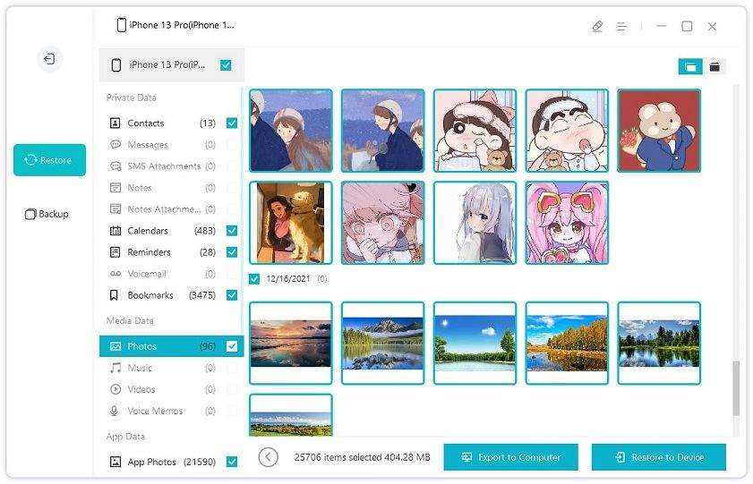
Task: Click the photo grid vertical scrollbar
Action: coord(736,389)
